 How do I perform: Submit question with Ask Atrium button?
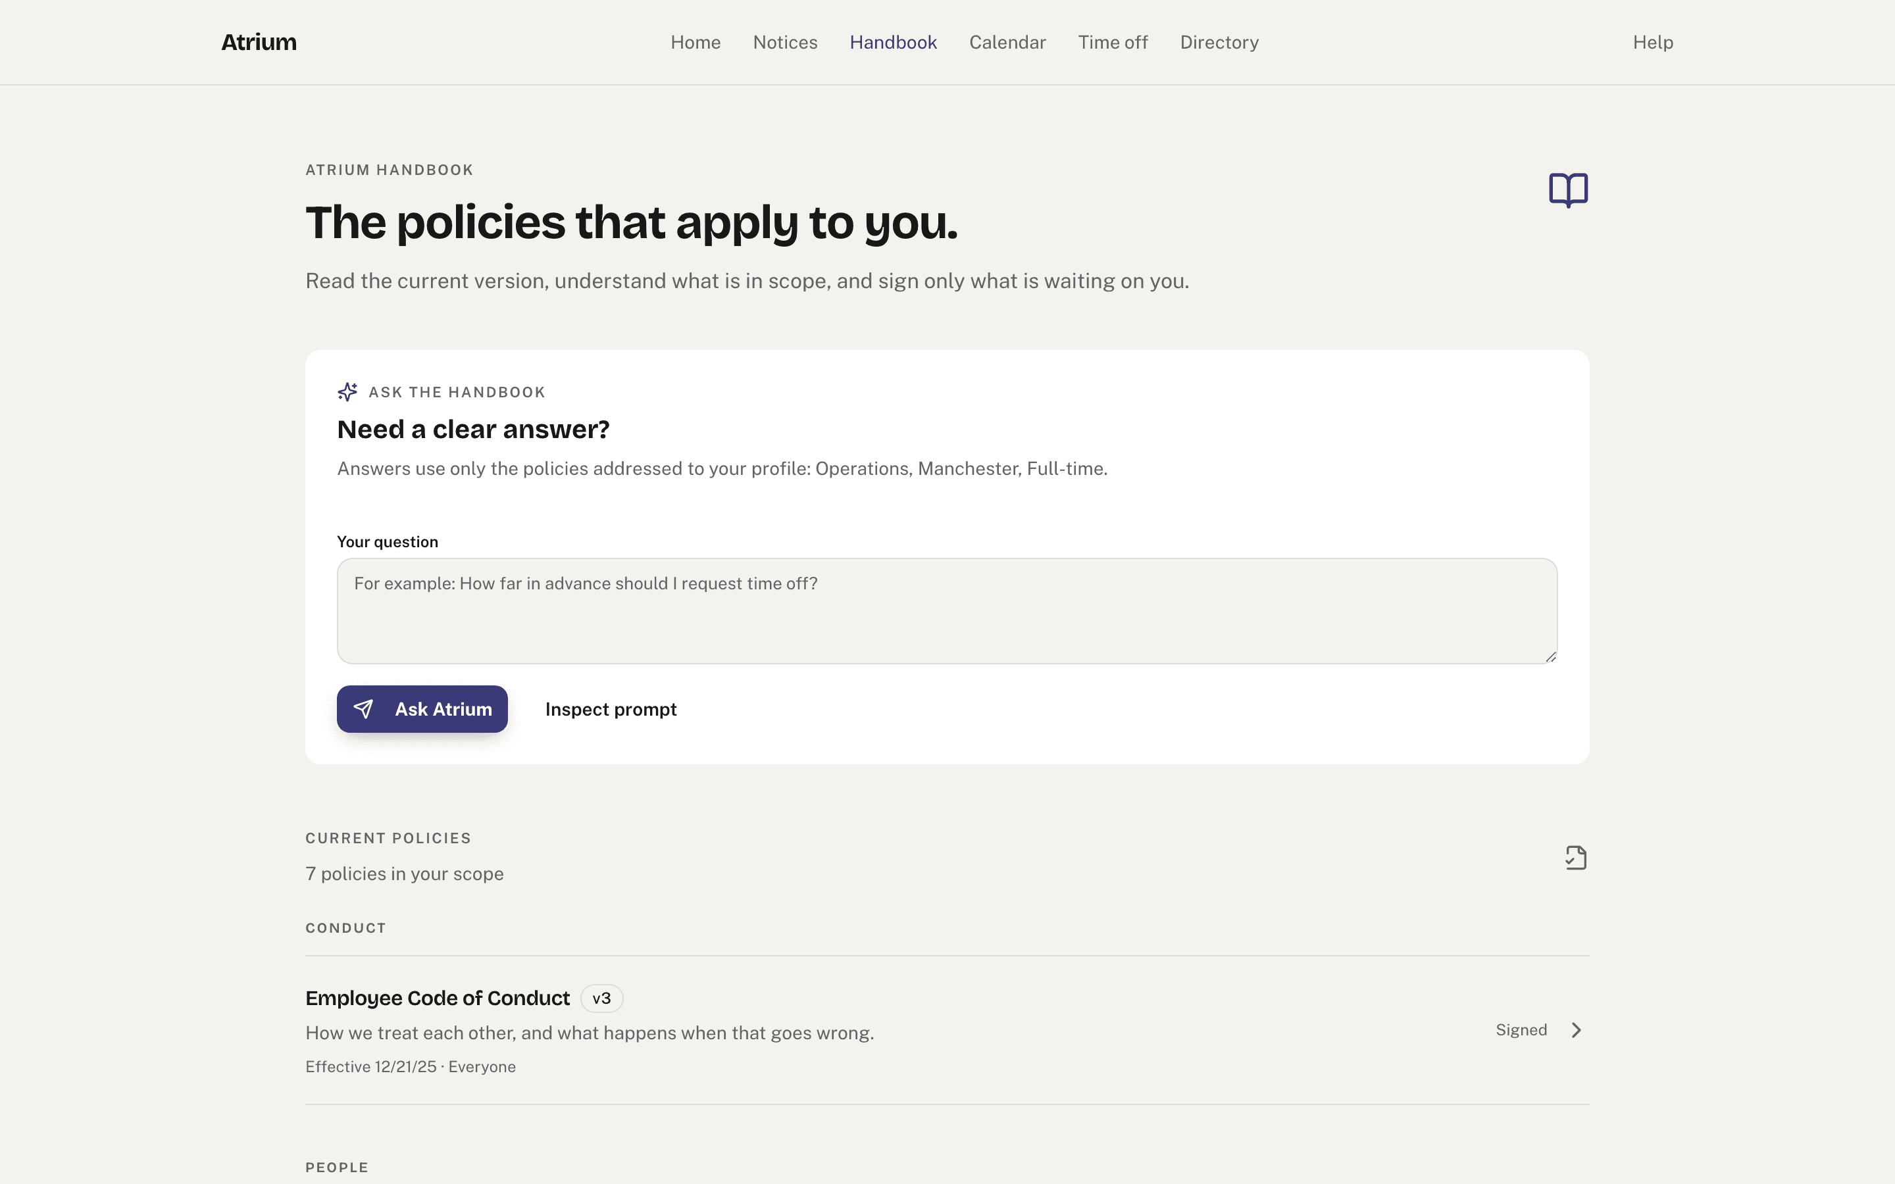click(x=422, y=708)
